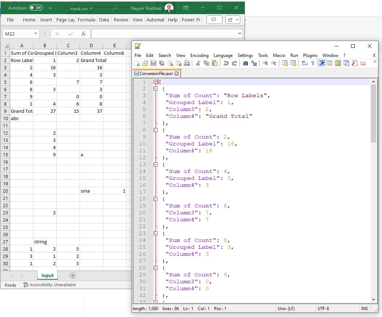Click the Zoom In magnifier icon
This screenshot has height=317, width=382.
(x=265, y=63)
